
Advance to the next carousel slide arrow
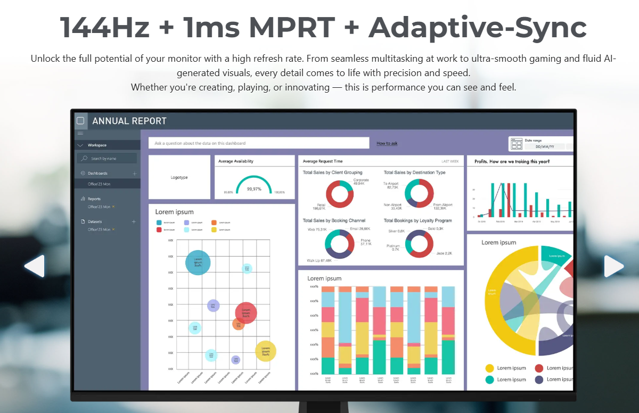[613, 266]
